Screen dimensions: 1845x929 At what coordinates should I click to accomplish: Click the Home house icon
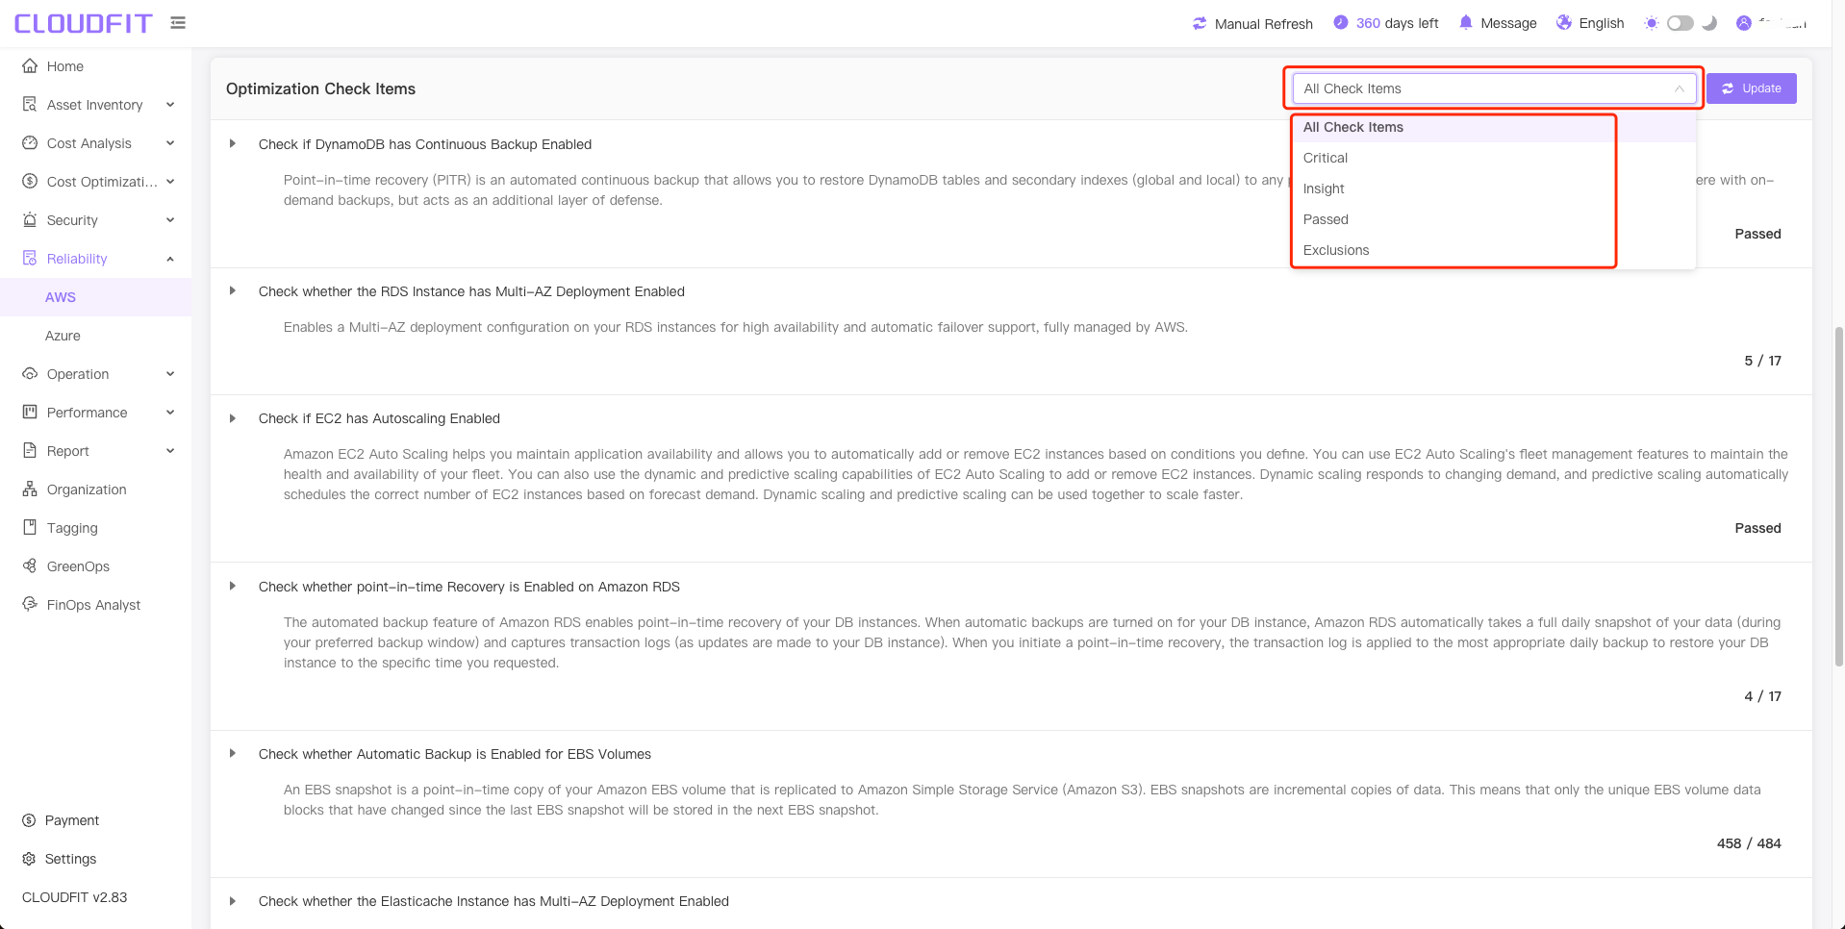click(30, 66)
